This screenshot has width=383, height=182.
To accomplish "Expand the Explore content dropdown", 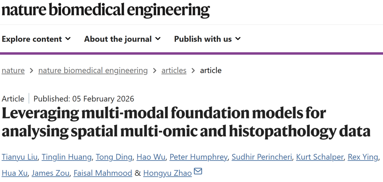I will tap(36, 39).
